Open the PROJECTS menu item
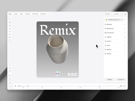Viewport: 135px width, 101px height. point(43,14)
